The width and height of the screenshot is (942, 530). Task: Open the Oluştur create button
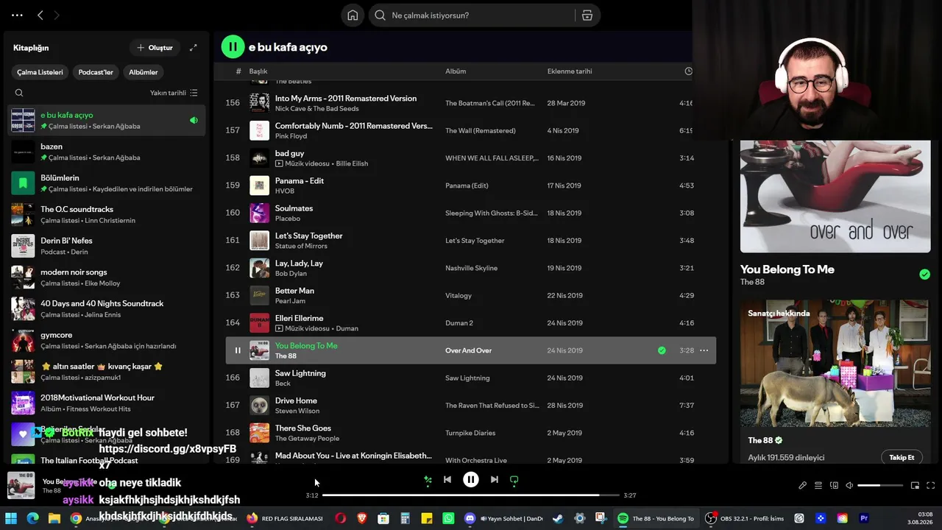click(155, 48)
